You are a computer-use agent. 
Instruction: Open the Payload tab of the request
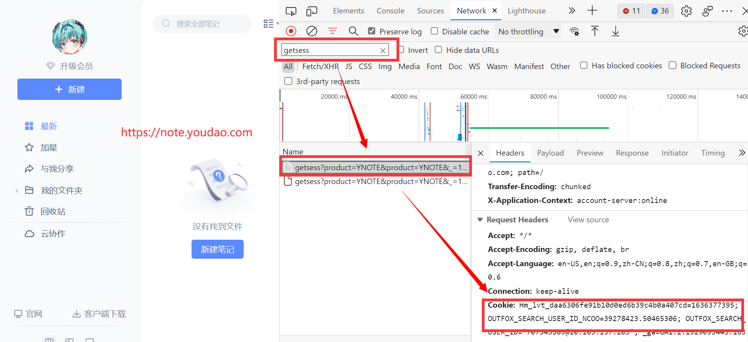click(550, 153)
